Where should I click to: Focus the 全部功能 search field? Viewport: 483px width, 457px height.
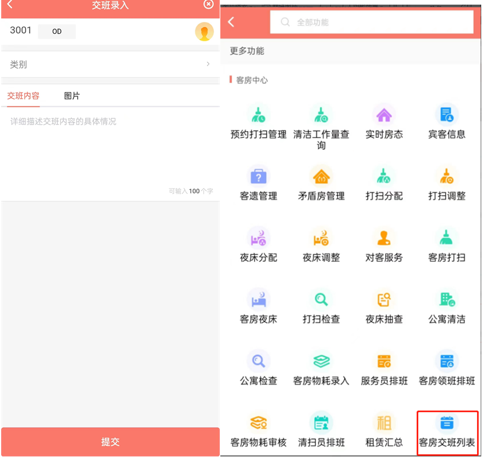point(372,22)
